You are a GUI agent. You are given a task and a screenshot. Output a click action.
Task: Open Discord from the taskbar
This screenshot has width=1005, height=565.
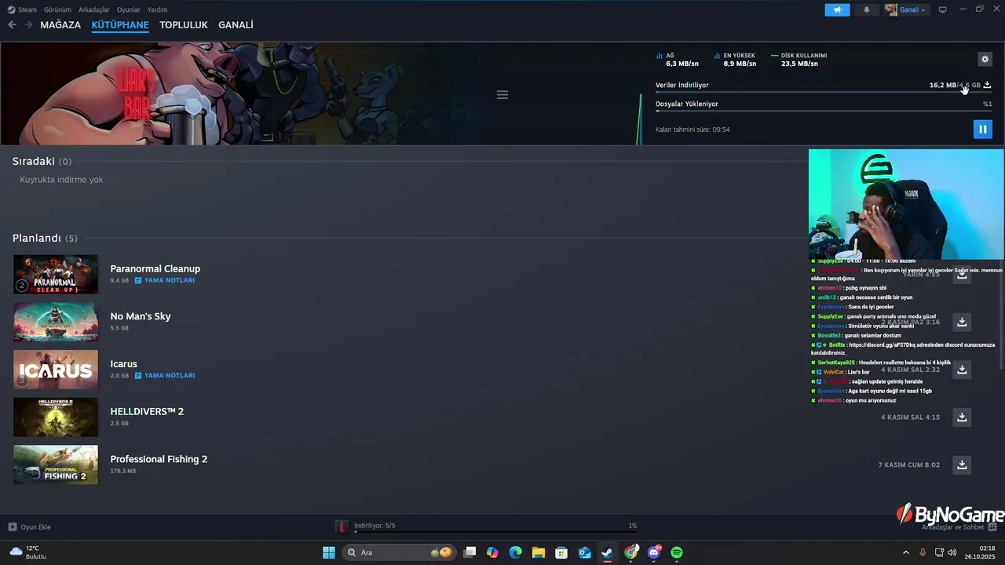tap(654, 552)
